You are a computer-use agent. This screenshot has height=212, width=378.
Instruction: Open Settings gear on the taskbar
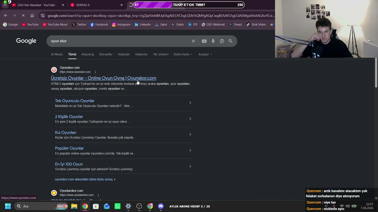[x=128, y=206]
